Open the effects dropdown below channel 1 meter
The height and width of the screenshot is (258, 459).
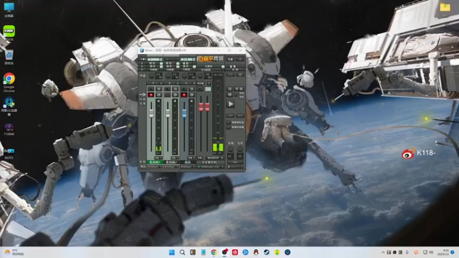pyautogui.click(x=158, y=158)
